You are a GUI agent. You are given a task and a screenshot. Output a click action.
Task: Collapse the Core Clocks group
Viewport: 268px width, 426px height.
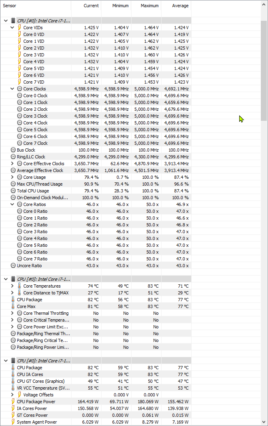click(x=12, y=89)
